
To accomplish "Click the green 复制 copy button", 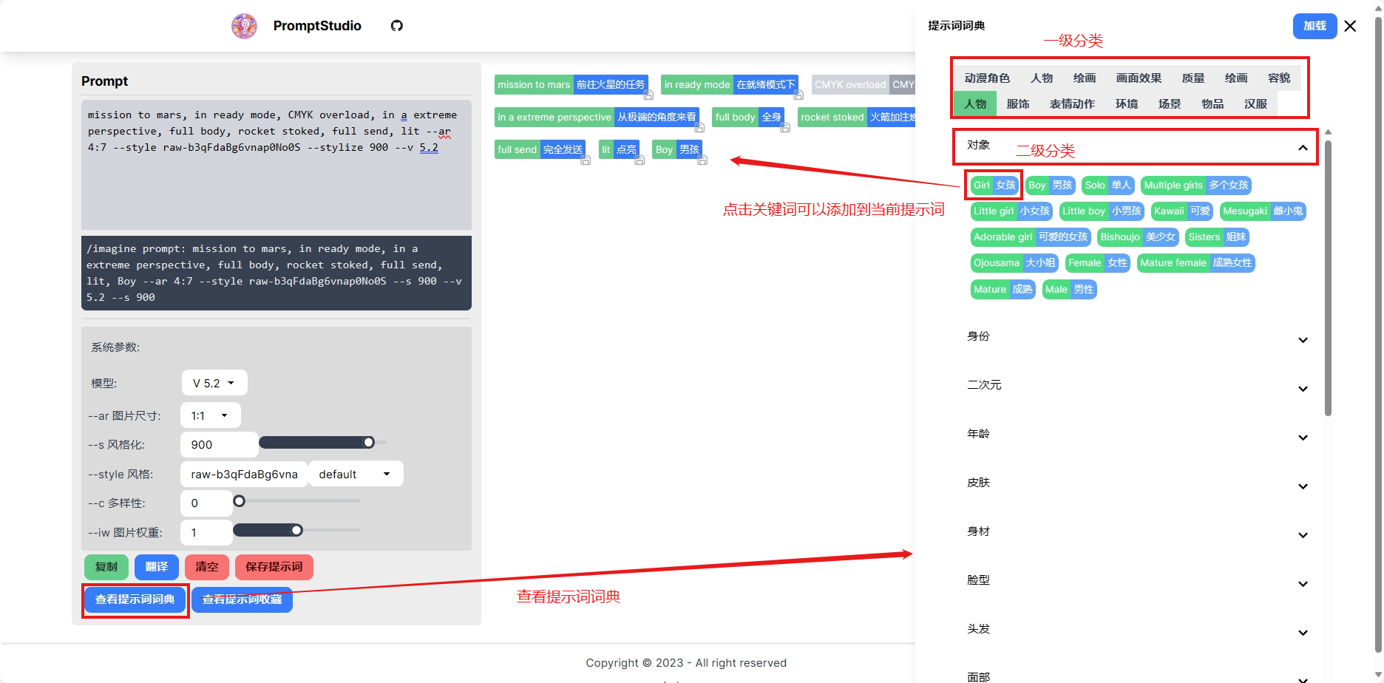I will (106, 567).
